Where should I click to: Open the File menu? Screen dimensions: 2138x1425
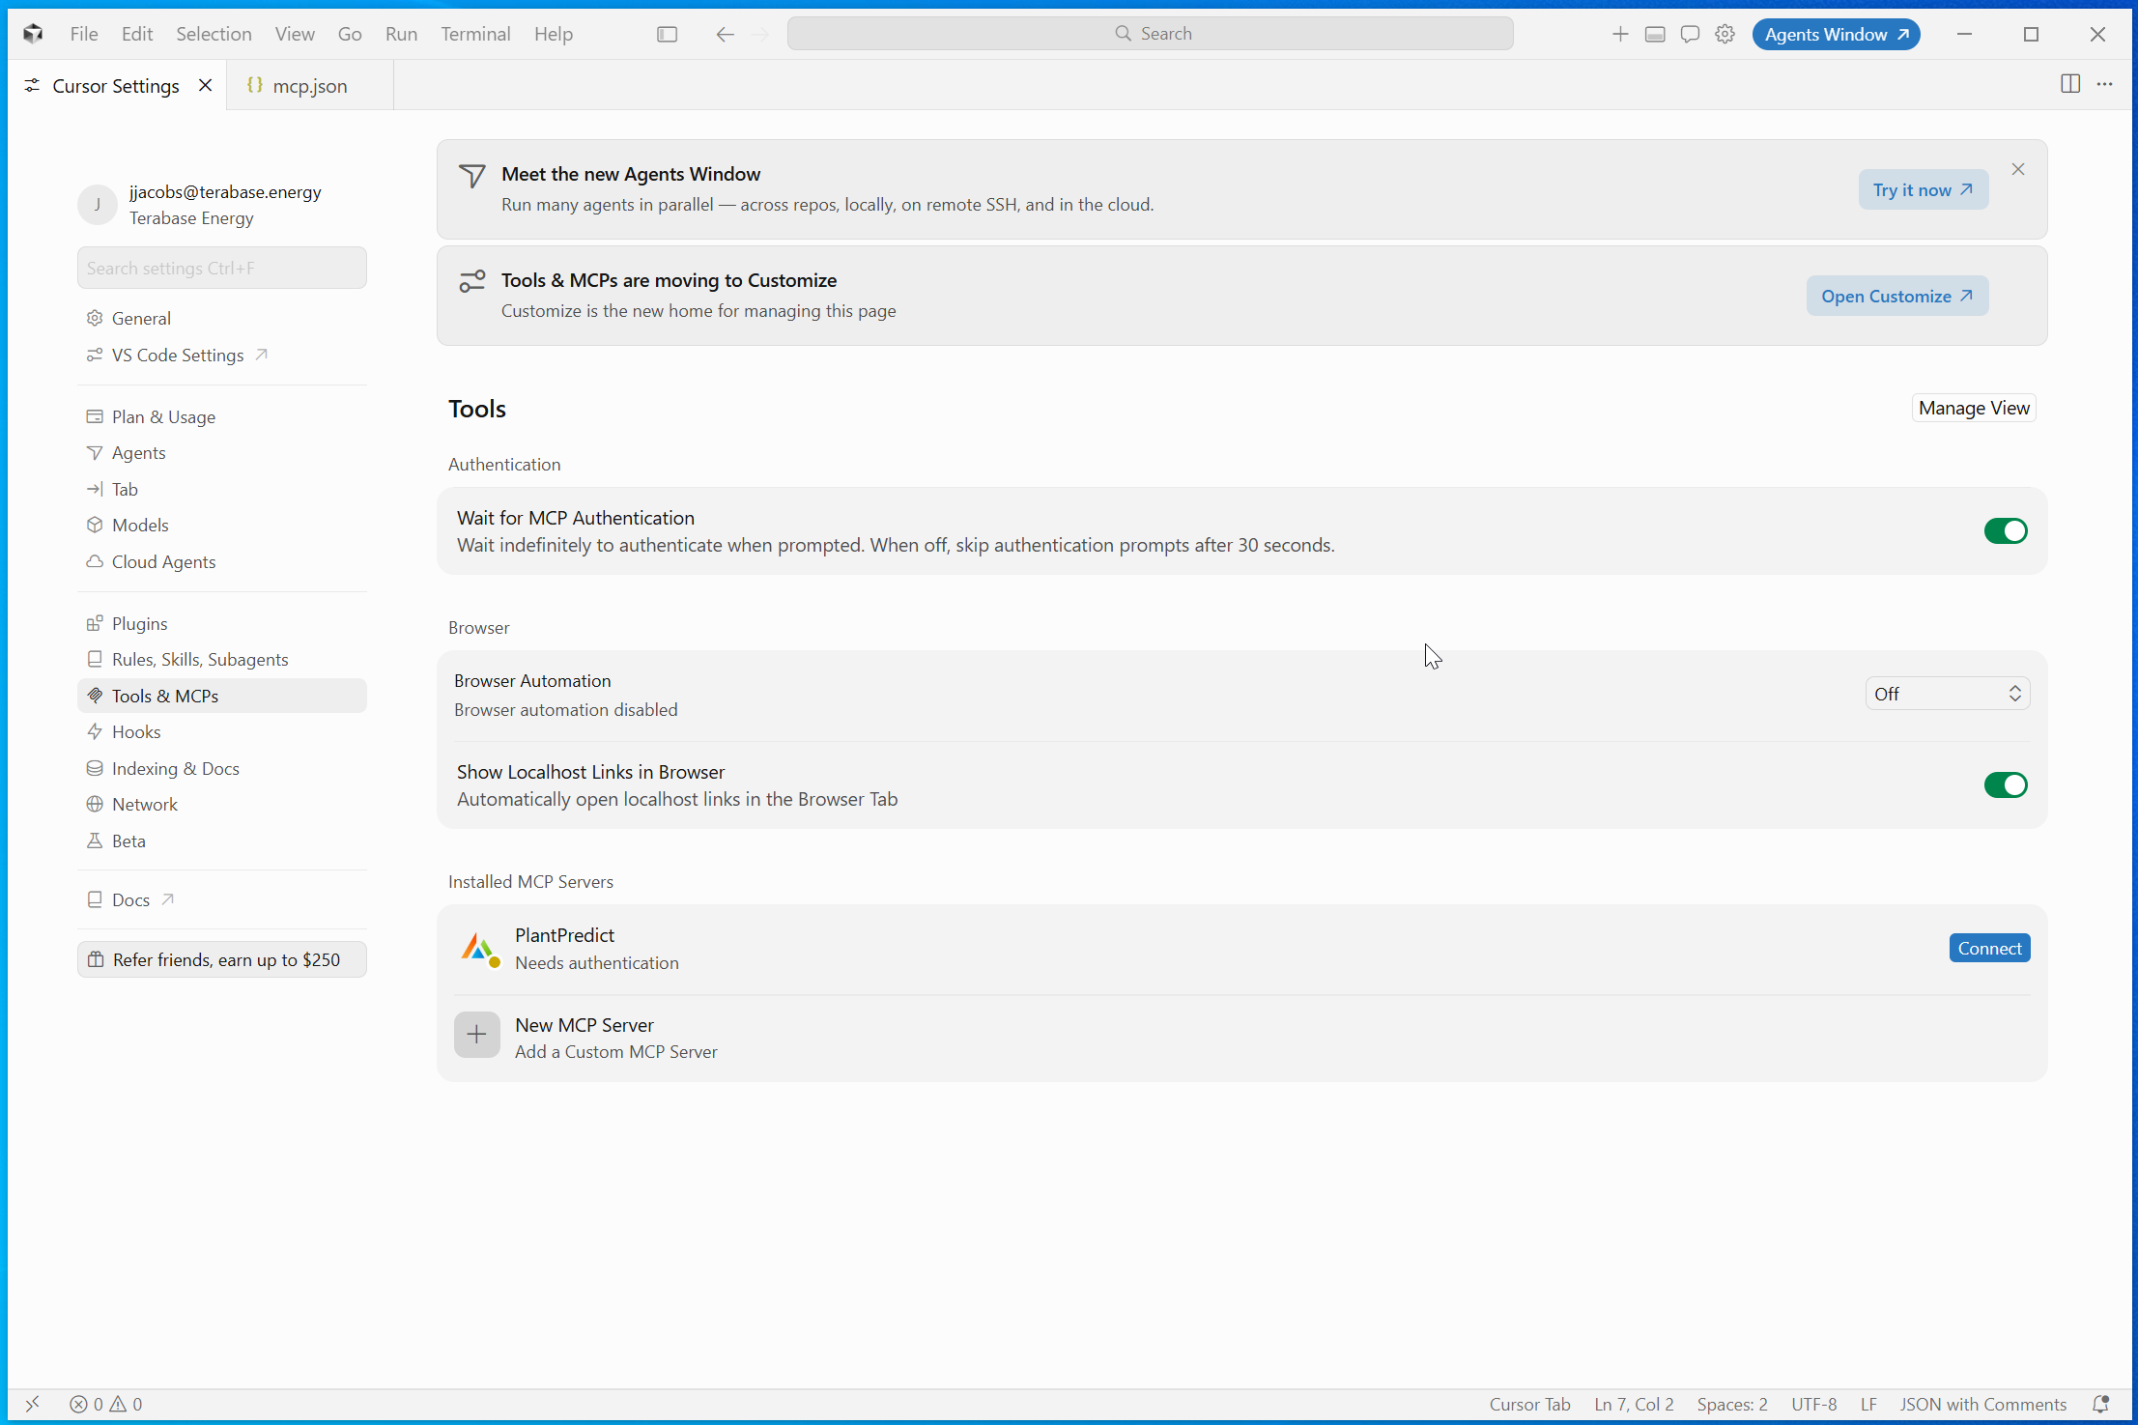click(84, 34)
